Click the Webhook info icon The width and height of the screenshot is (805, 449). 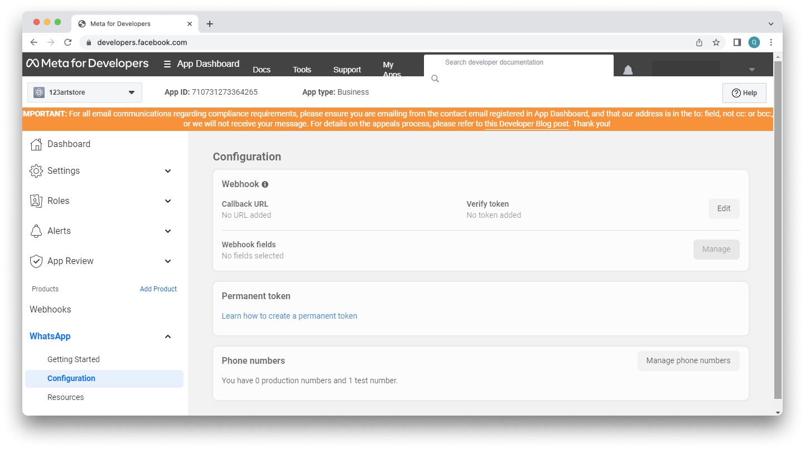pyautogui.click(x=265, y=184)
